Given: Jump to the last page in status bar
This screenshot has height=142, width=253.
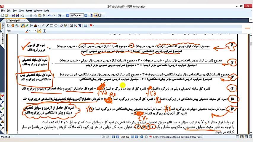Looking at the screenshot, I should point(136,137).
